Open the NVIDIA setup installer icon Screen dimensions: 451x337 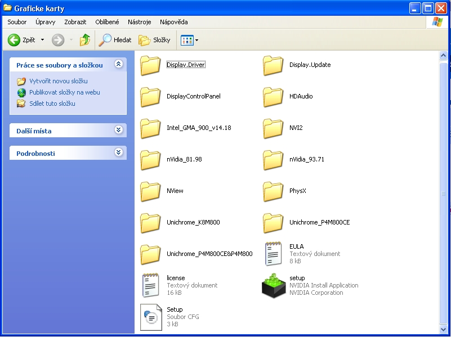click(x=274, y=285)
